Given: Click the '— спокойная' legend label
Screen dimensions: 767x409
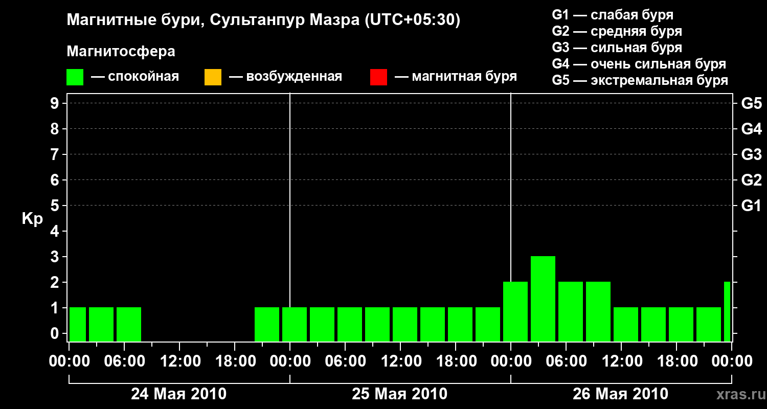Looking at the screenshot, I should (x=135, y=77).
